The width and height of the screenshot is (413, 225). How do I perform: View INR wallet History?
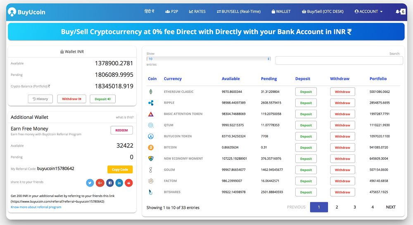click(x=40, y=99)
